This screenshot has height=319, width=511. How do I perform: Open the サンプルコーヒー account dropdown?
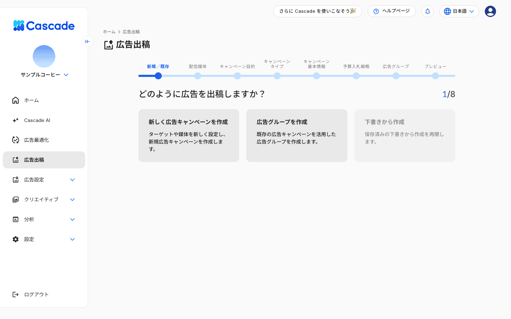tap(44, 75)
